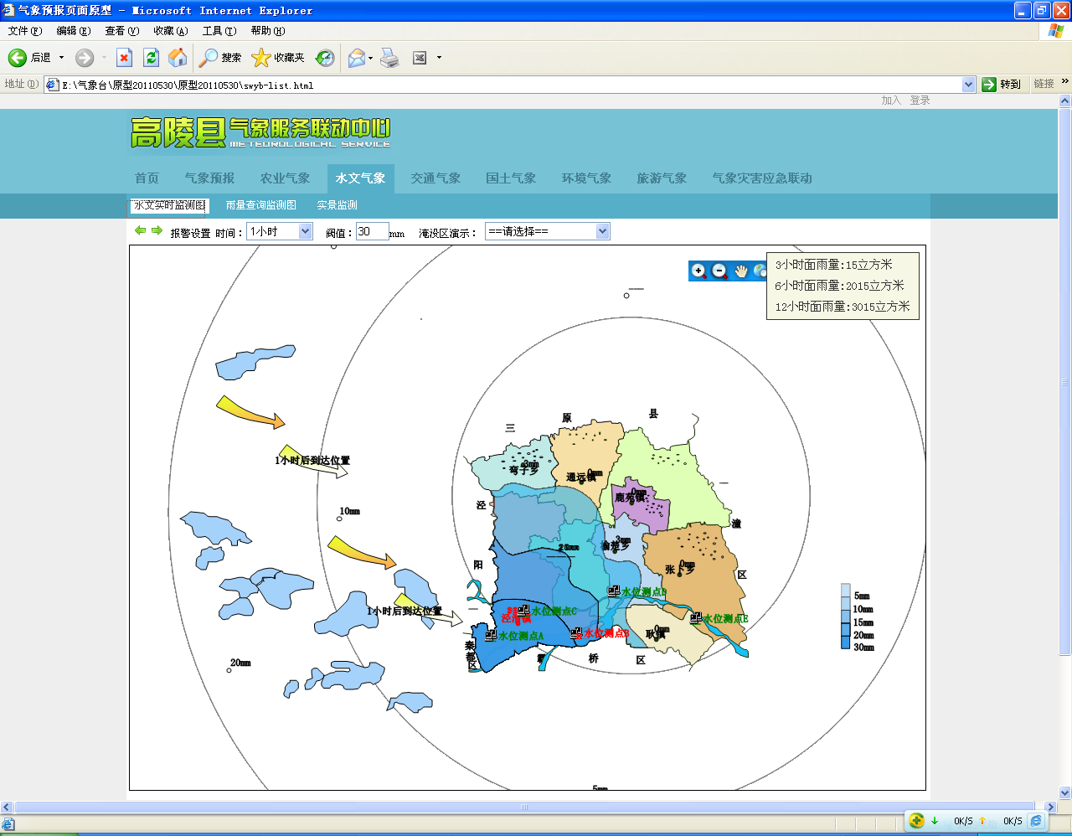Open the 工具 menu in menu bar
The width and height of the screenshot is (1072, 836).
pyautogui.click(x=219, y=31)
